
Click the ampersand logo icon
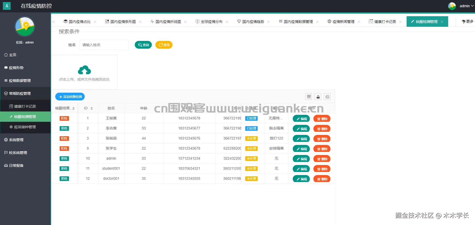tap(7, 6)
